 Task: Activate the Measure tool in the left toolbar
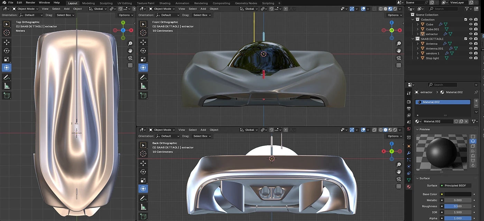pyautogui.click(x=7, y=85)
